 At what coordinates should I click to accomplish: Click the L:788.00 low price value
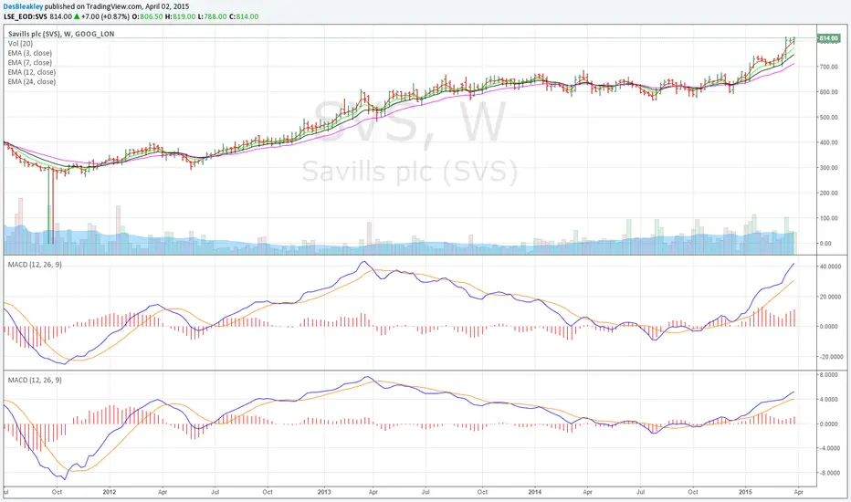pos(212,16)
